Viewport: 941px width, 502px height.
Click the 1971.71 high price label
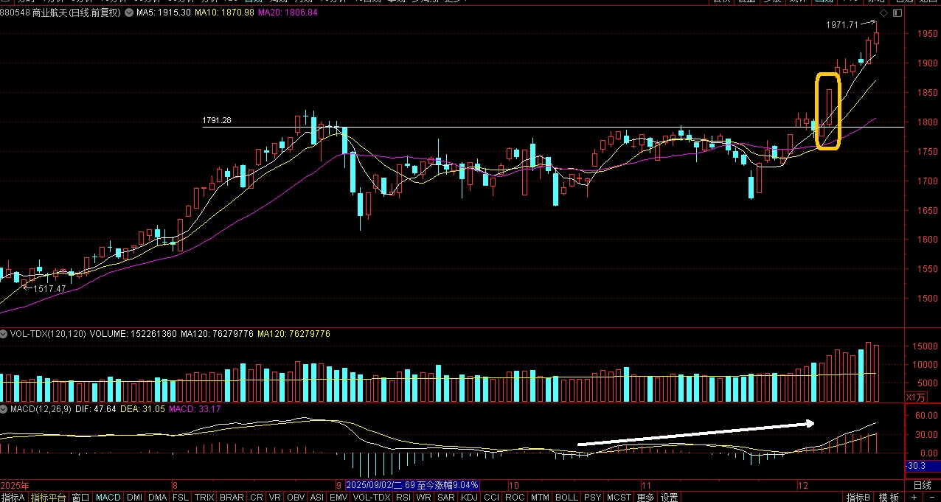(x=843, y=24)
